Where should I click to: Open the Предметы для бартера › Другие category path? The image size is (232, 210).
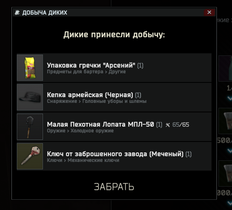[86, 72]
